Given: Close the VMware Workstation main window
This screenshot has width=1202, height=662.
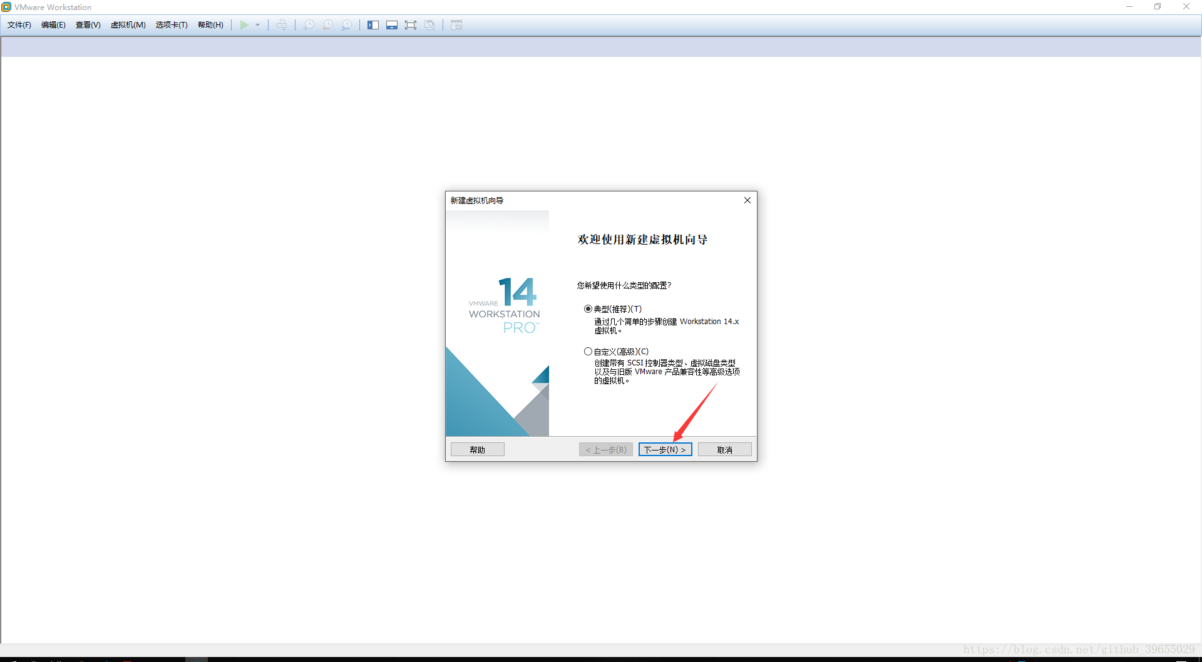Looking at the screenshot, I should pyautogui.click(x=1186, y=7).
